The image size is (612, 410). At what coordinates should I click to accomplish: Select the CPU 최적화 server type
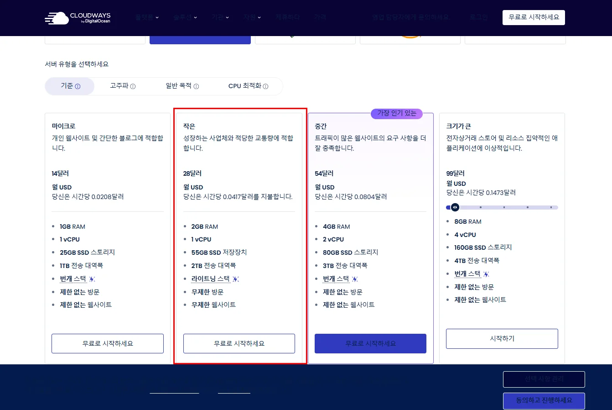248,86
